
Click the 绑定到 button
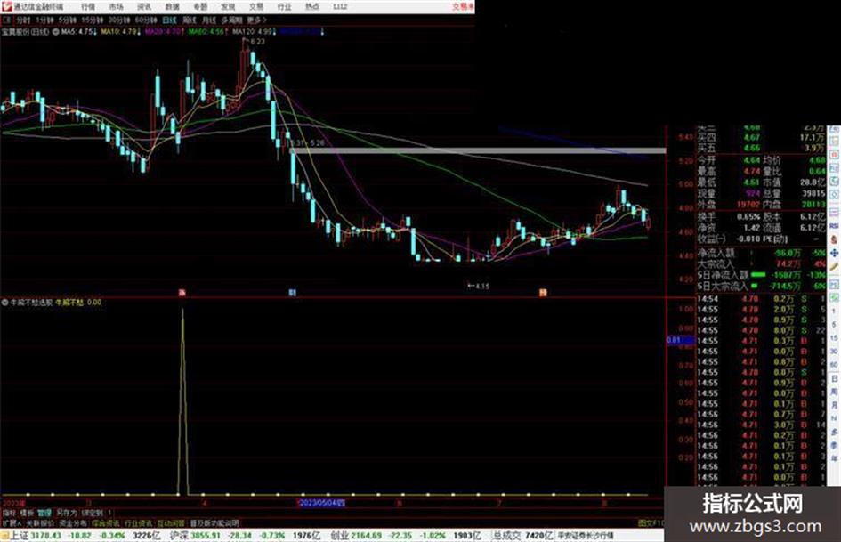tap(92, 513)
